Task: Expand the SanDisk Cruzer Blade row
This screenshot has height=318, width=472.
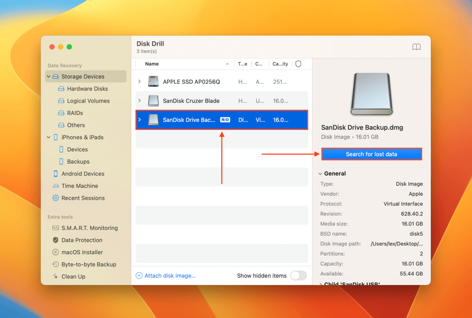Action: (139, 101)
